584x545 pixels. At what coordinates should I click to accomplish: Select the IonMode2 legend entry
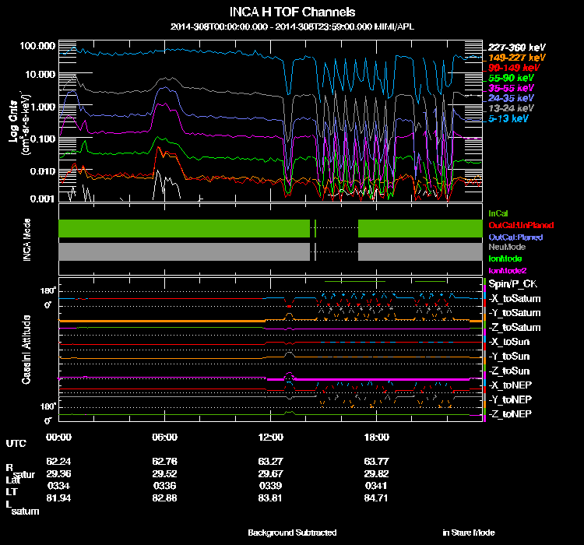tap(506, 269)
